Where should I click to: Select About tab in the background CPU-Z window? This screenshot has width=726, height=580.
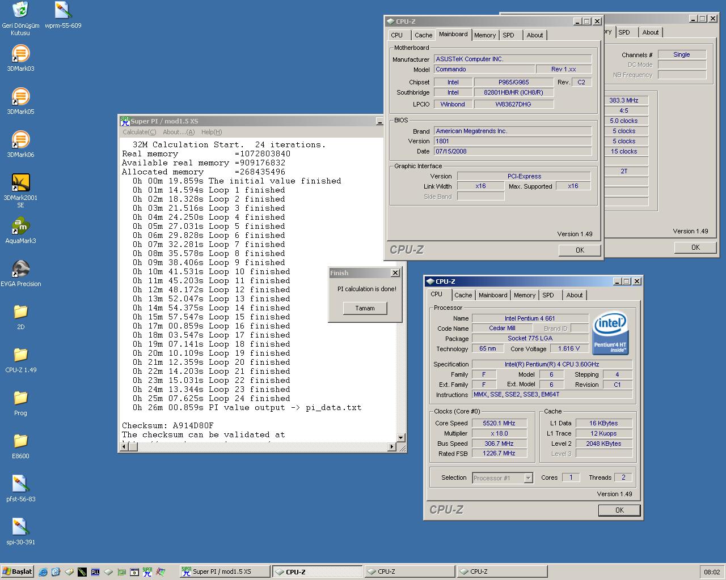tap(651, 32)
